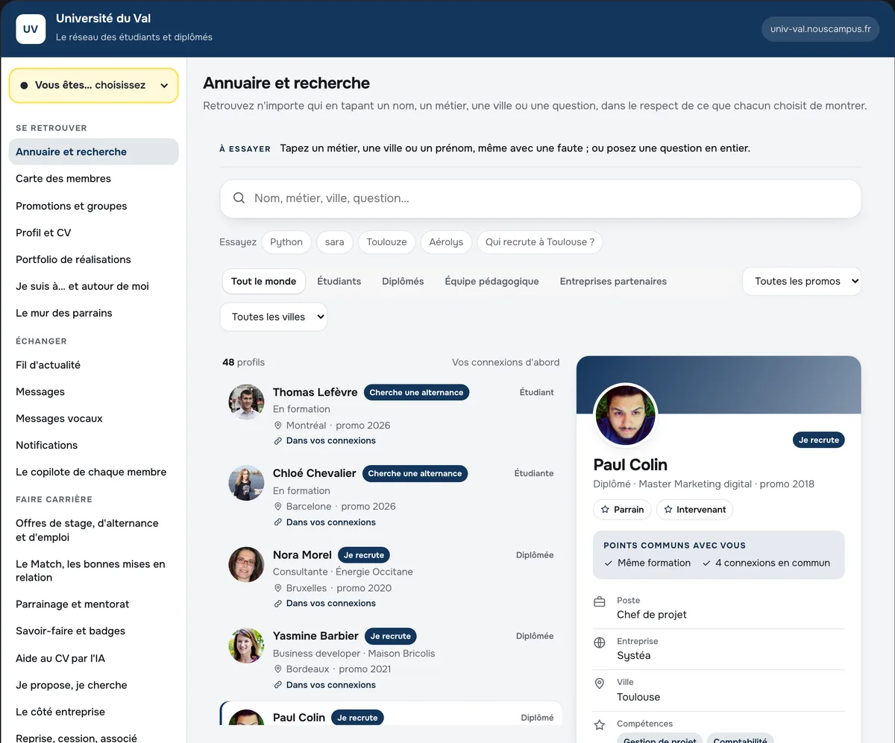Click 'Vos connexions d'abord' sort label

click(x=506, y=362)
